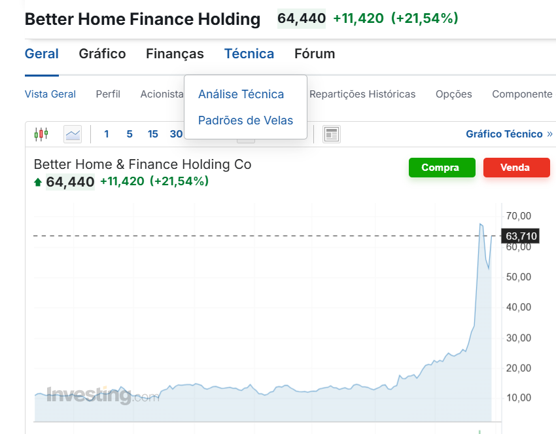
Task: Click the 63,710 price marker on axis
Action: 521,236
